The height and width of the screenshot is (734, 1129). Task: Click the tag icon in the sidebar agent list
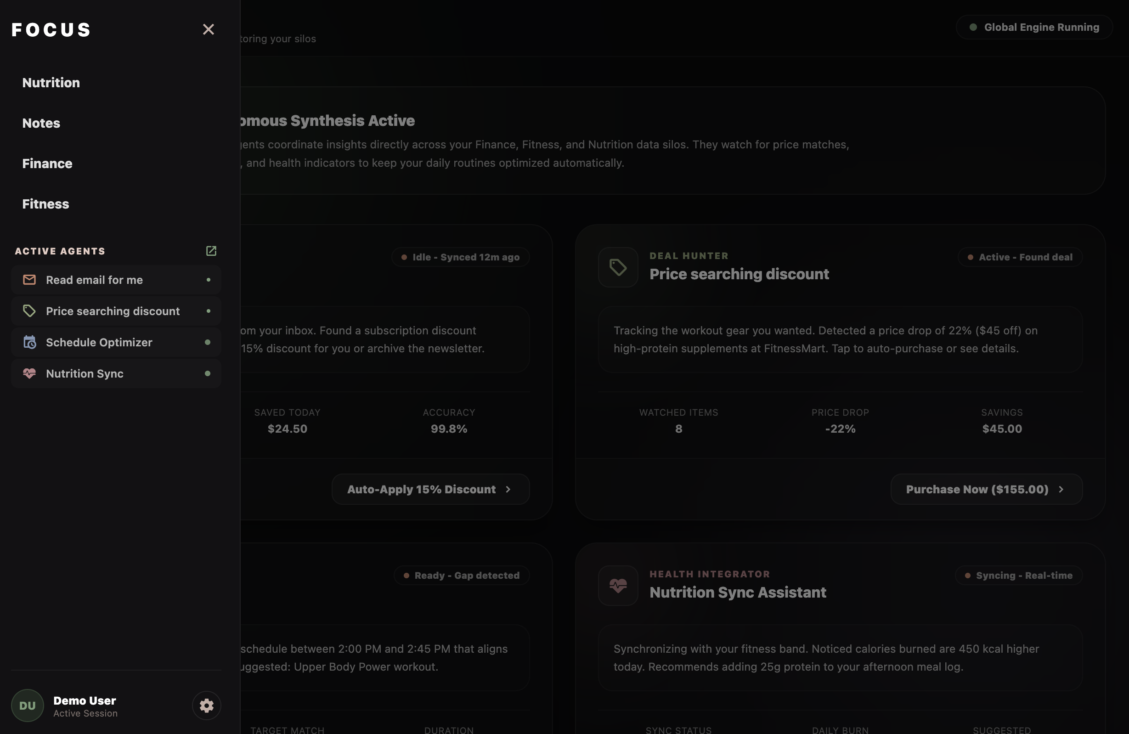coord(29,311)
